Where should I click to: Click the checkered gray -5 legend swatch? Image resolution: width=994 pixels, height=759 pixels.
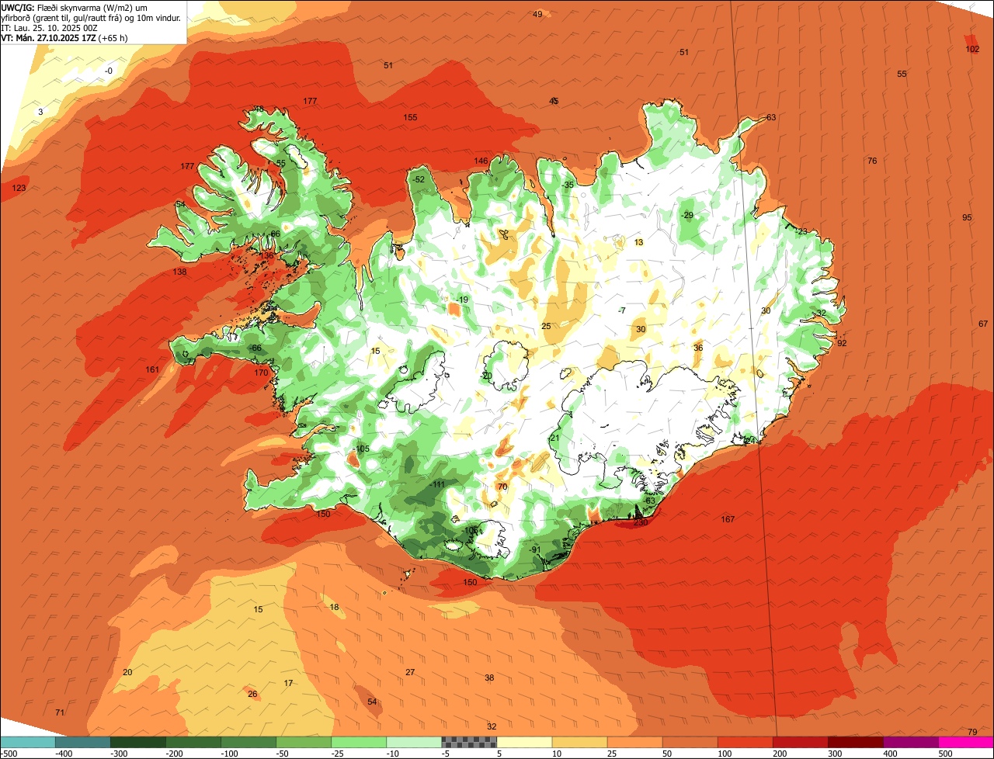point(469,742)
